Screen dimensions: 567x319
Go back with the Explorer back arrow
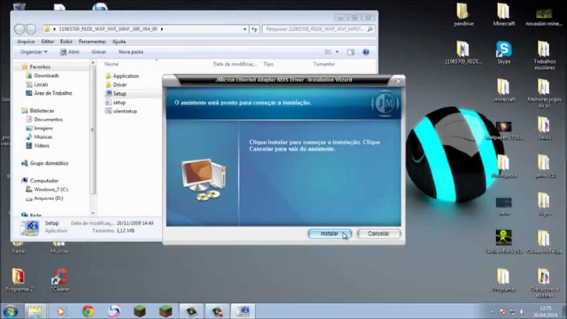click(x=19, y=29)
